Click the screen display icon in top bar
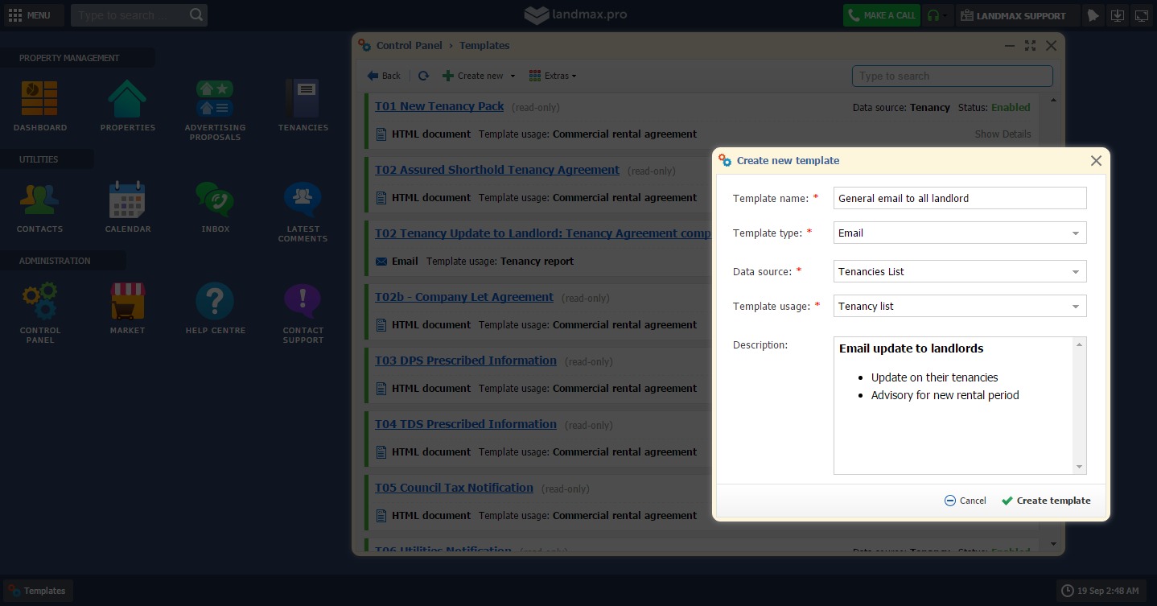This screenshot has width=1157, height=606. (1141, 15)
